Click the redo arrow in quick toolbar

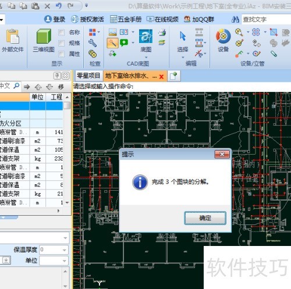[70, 6]
